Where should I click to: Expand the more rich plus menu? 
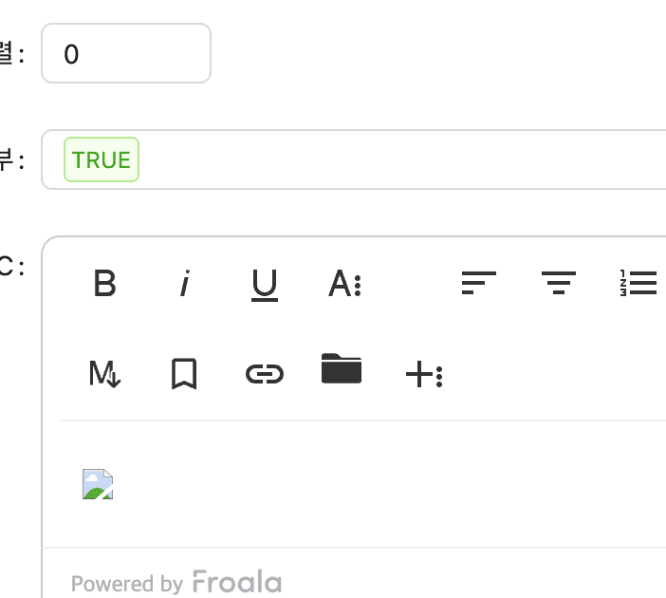pos(423,375)
